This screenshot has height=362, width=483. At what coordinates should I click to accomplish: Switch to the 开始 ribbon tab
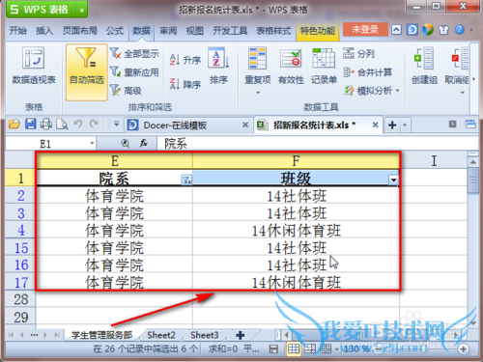tap(17, 31)
